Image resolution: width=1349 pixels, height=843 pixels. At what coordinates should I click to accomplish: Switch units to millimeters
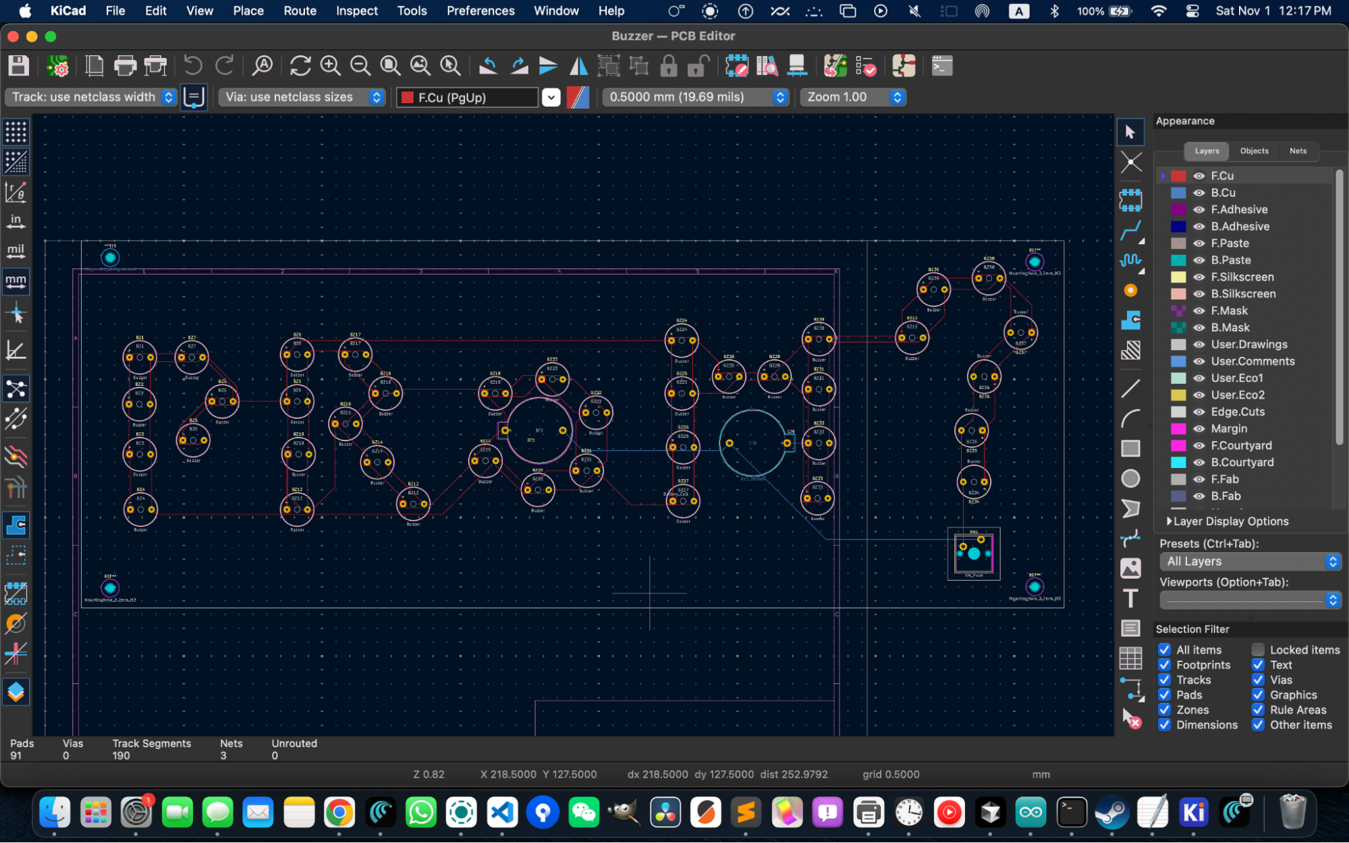pos(16,281)
